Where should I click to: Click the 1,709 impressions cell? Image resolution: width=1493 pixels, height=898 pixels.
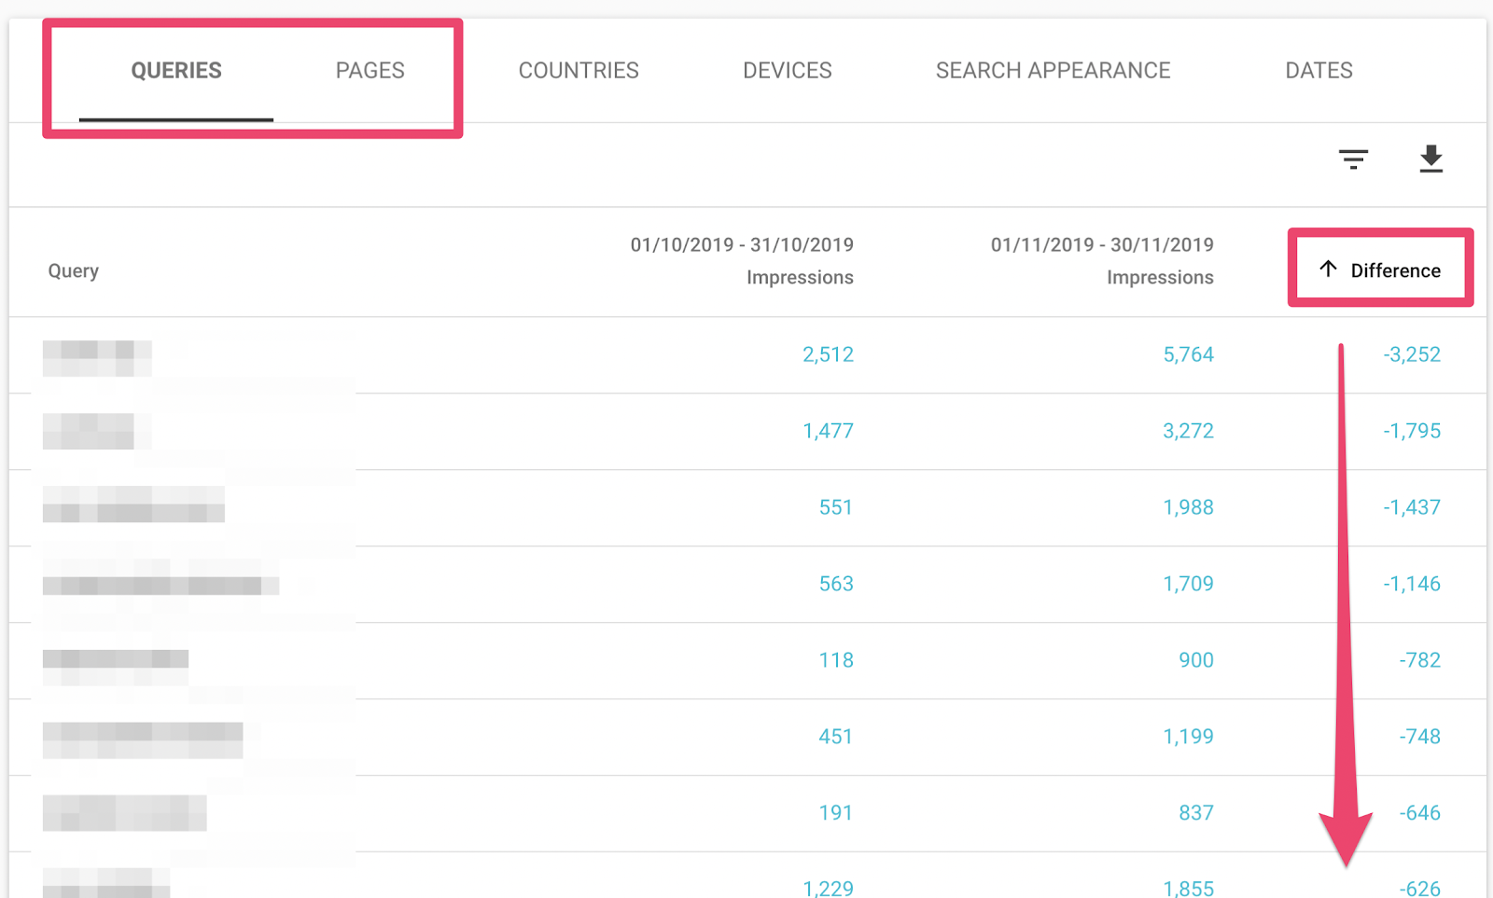click(1188, 584)
